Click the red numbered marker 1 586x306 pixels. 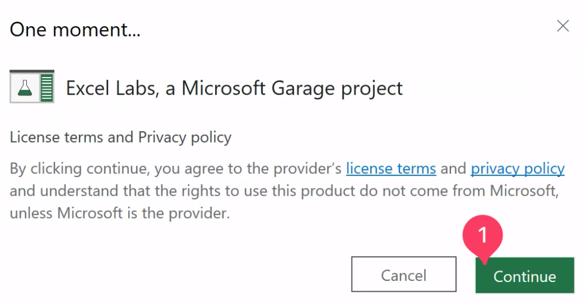click(482, 234)
